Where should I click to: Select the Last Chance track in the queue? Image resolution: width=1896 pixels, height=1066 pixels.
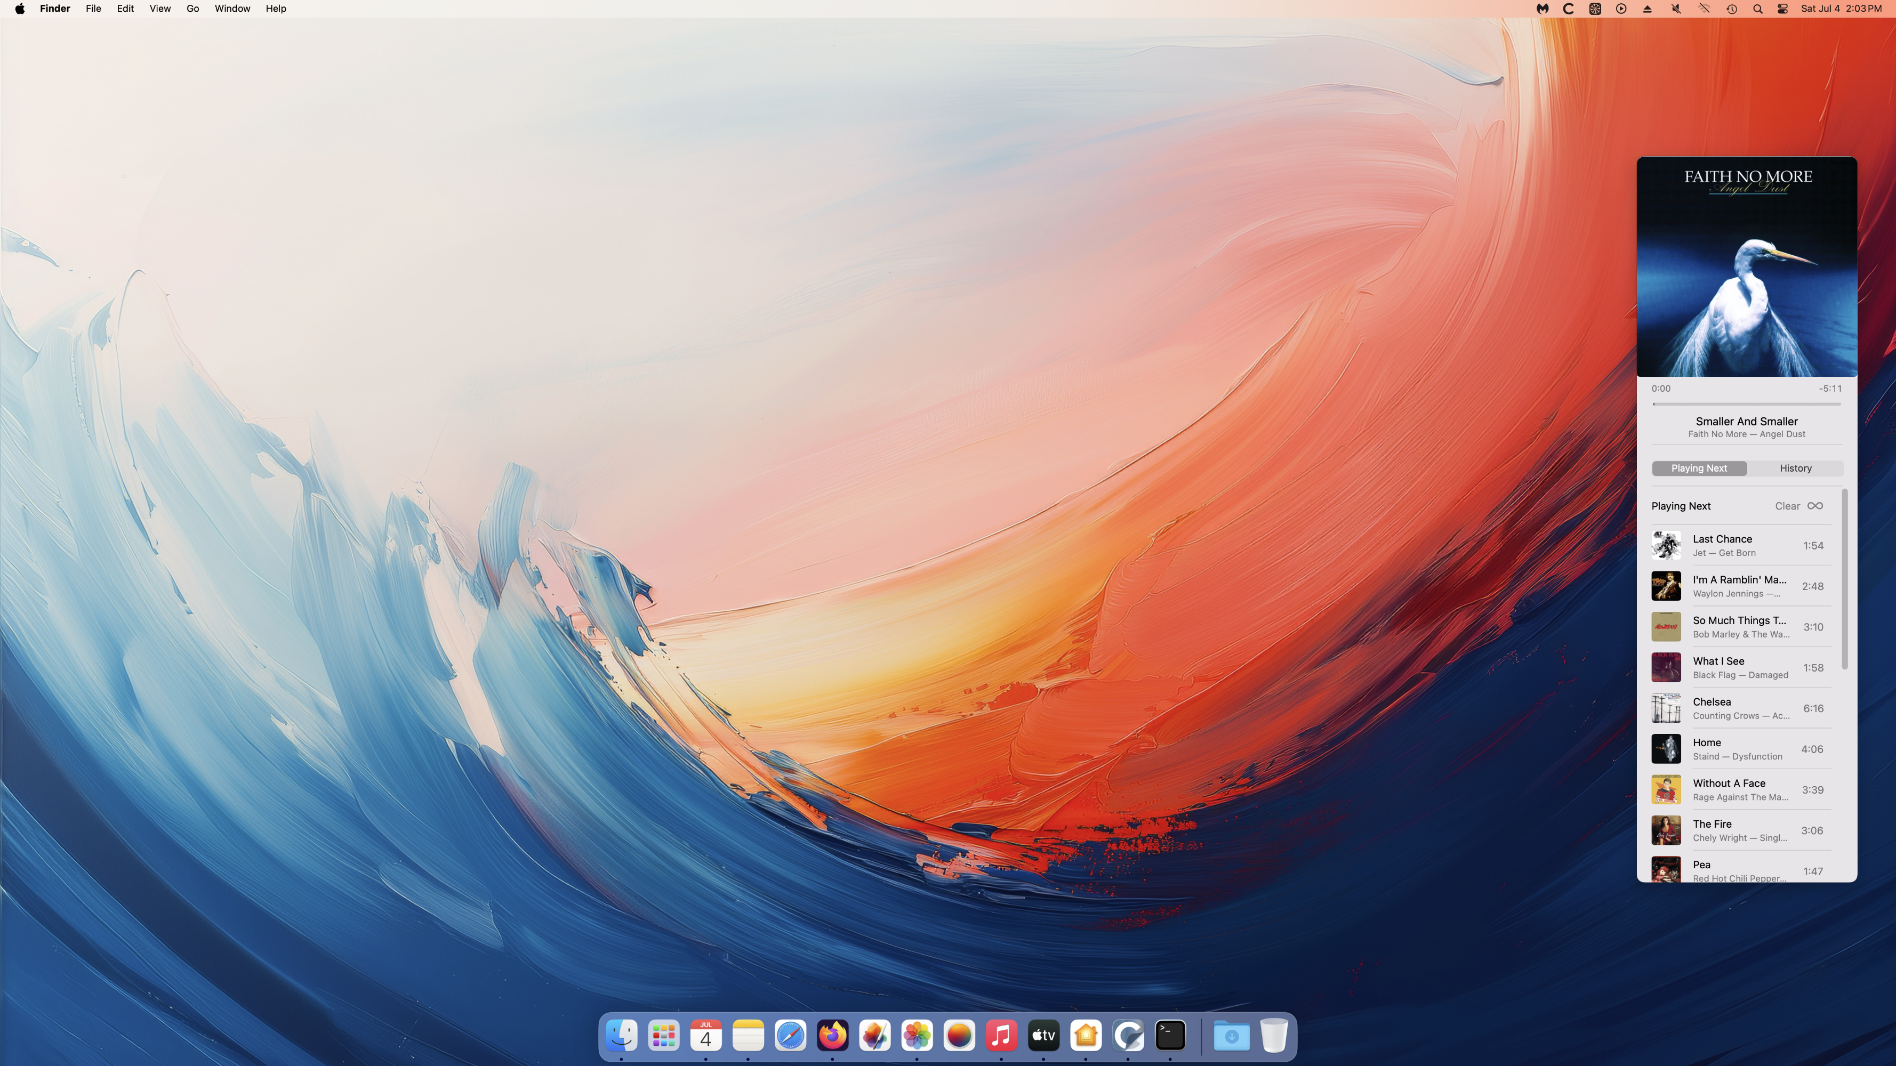pos(1741,546)
